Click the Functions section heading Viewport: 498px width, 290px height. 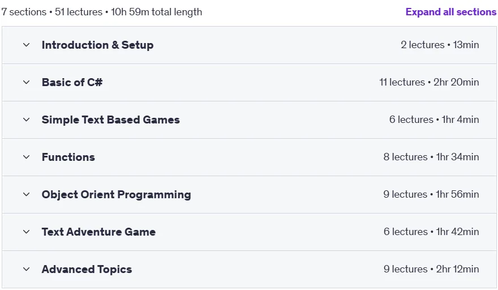click(x=68, y=157)
